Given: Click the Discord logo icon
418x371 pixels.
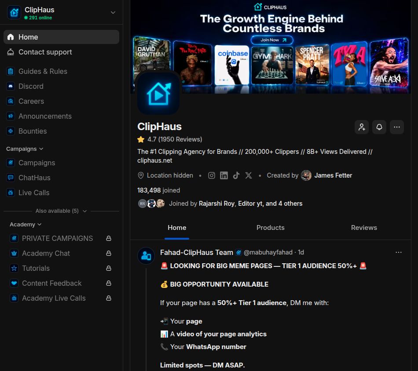Looking at the screenshot, I should tap(11, 86).
